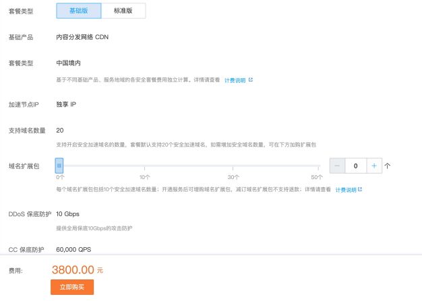Click the extension pack quantity input field
The width and height of the screenshot is (422, 301).
pyautogui.click(x=355, y=166)
